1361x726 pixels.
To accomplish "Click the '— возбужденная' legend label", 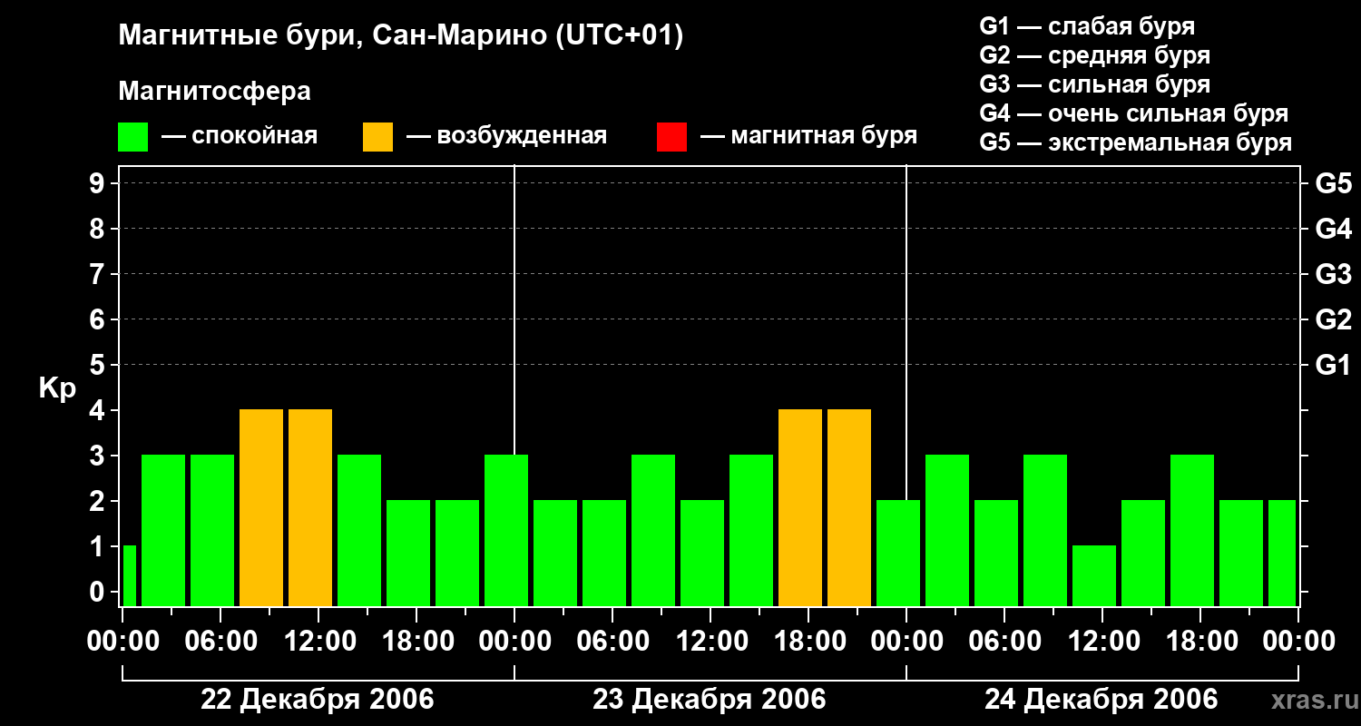I will (x=506, y=136).
